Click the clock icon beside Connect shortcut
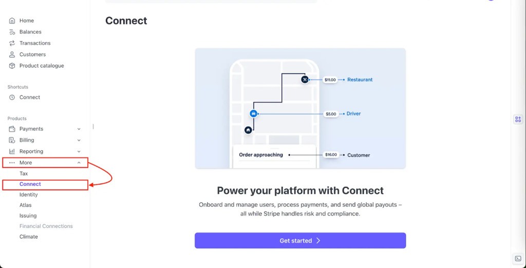 coord(12,97)
